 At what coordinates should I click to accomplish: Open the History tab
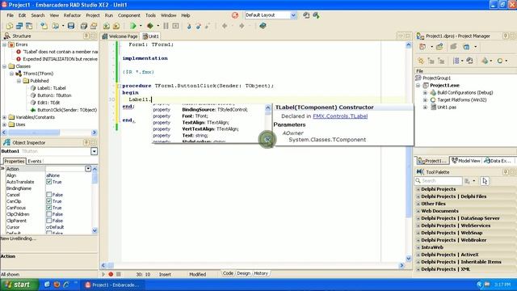[261, 273]
